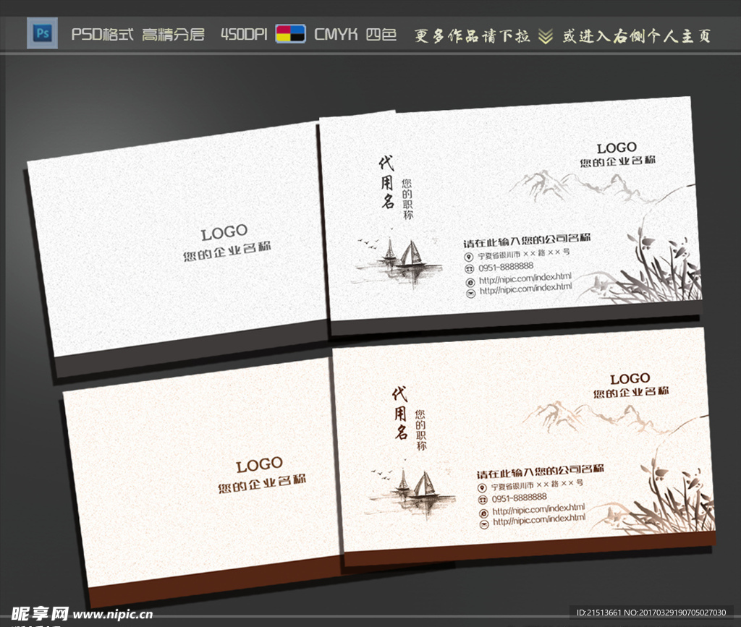This screenshot has width=741, height=627.
Task: Click the address '宁夏省银川市' on the grey card
Action: pyautogui.click(x=499, y=255)
